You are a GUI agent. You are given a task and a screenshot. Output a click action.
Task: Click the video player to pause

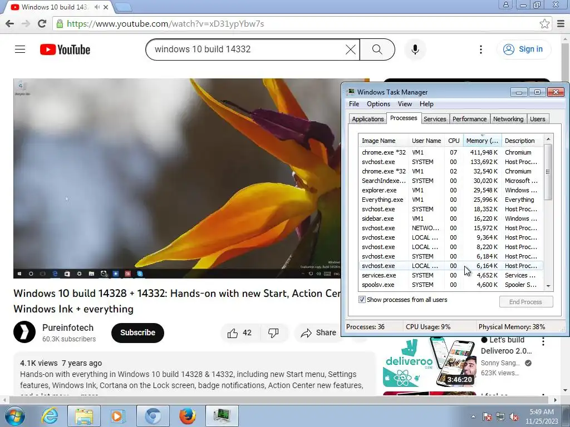[x=177, y=178]
